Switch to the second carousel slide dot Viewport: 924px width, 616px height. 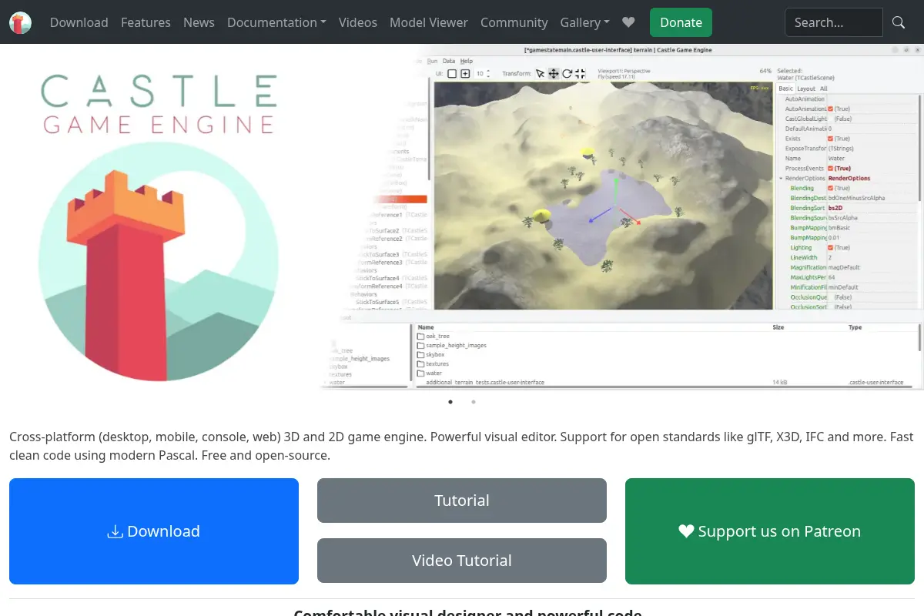coord(474,401)
